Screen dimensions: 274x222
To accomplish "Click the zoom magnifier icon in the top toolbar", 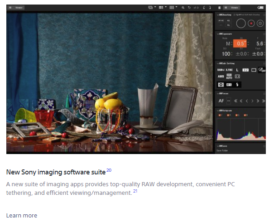I will tap(183, 8).
